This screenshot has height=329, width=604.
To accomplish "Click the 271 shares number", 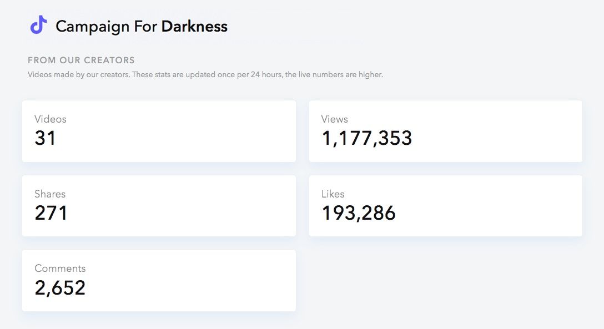I will pyautogui.click(x=51, y=213).
